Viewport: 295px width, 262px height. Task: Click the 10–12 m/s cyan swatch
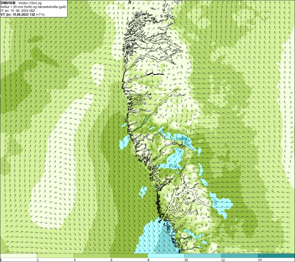coord(203,256)
